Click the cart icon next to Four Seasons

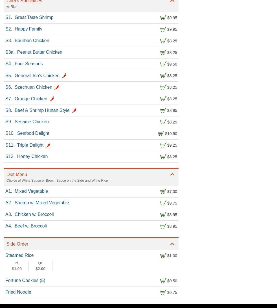[163, 64]
